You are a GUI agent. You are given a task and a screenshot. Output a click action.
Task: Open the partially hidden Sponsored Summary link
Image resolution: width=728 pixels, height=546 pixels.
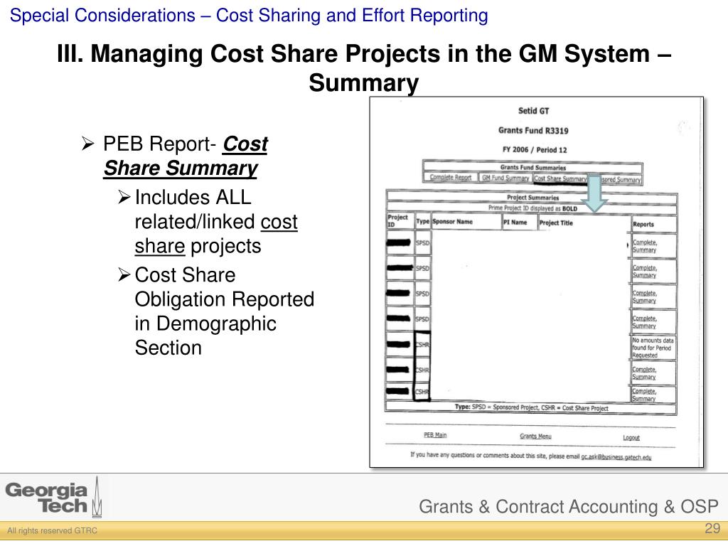pos(621,179)
